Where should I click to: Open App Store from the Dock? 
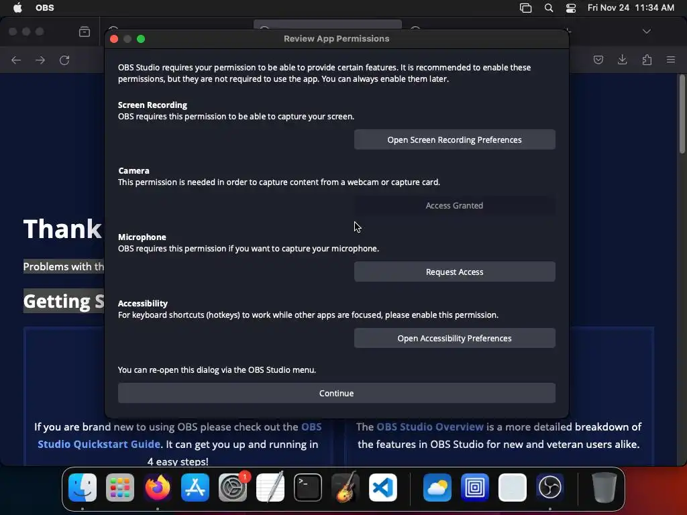[x=195, y=488]
